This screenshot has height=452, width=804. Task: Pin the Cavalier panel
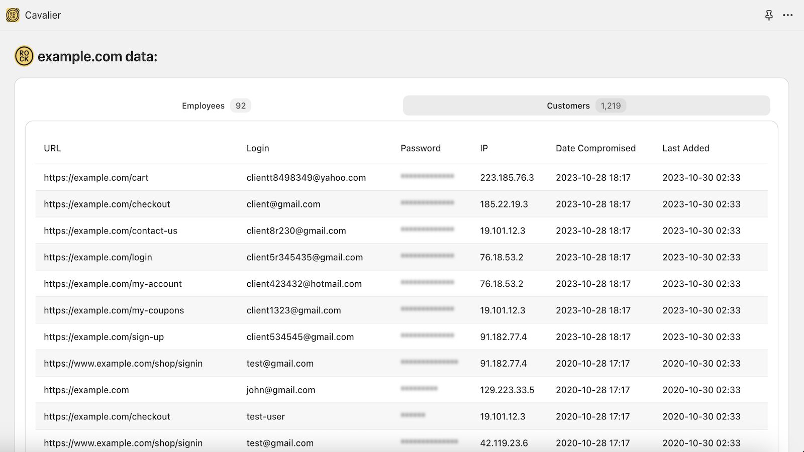click(768, 15)
